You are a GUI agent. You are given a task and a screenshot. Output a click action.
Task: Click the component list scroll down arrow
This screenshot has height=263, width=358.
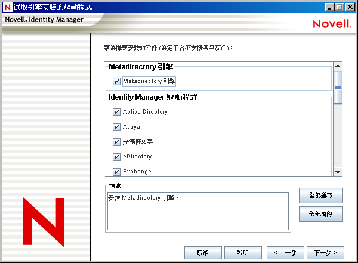coord(338,172)
